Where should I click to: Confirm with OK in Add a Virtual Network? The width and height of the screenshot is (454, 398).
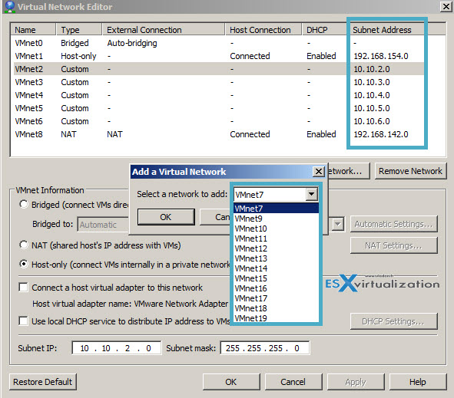(166, 217)
